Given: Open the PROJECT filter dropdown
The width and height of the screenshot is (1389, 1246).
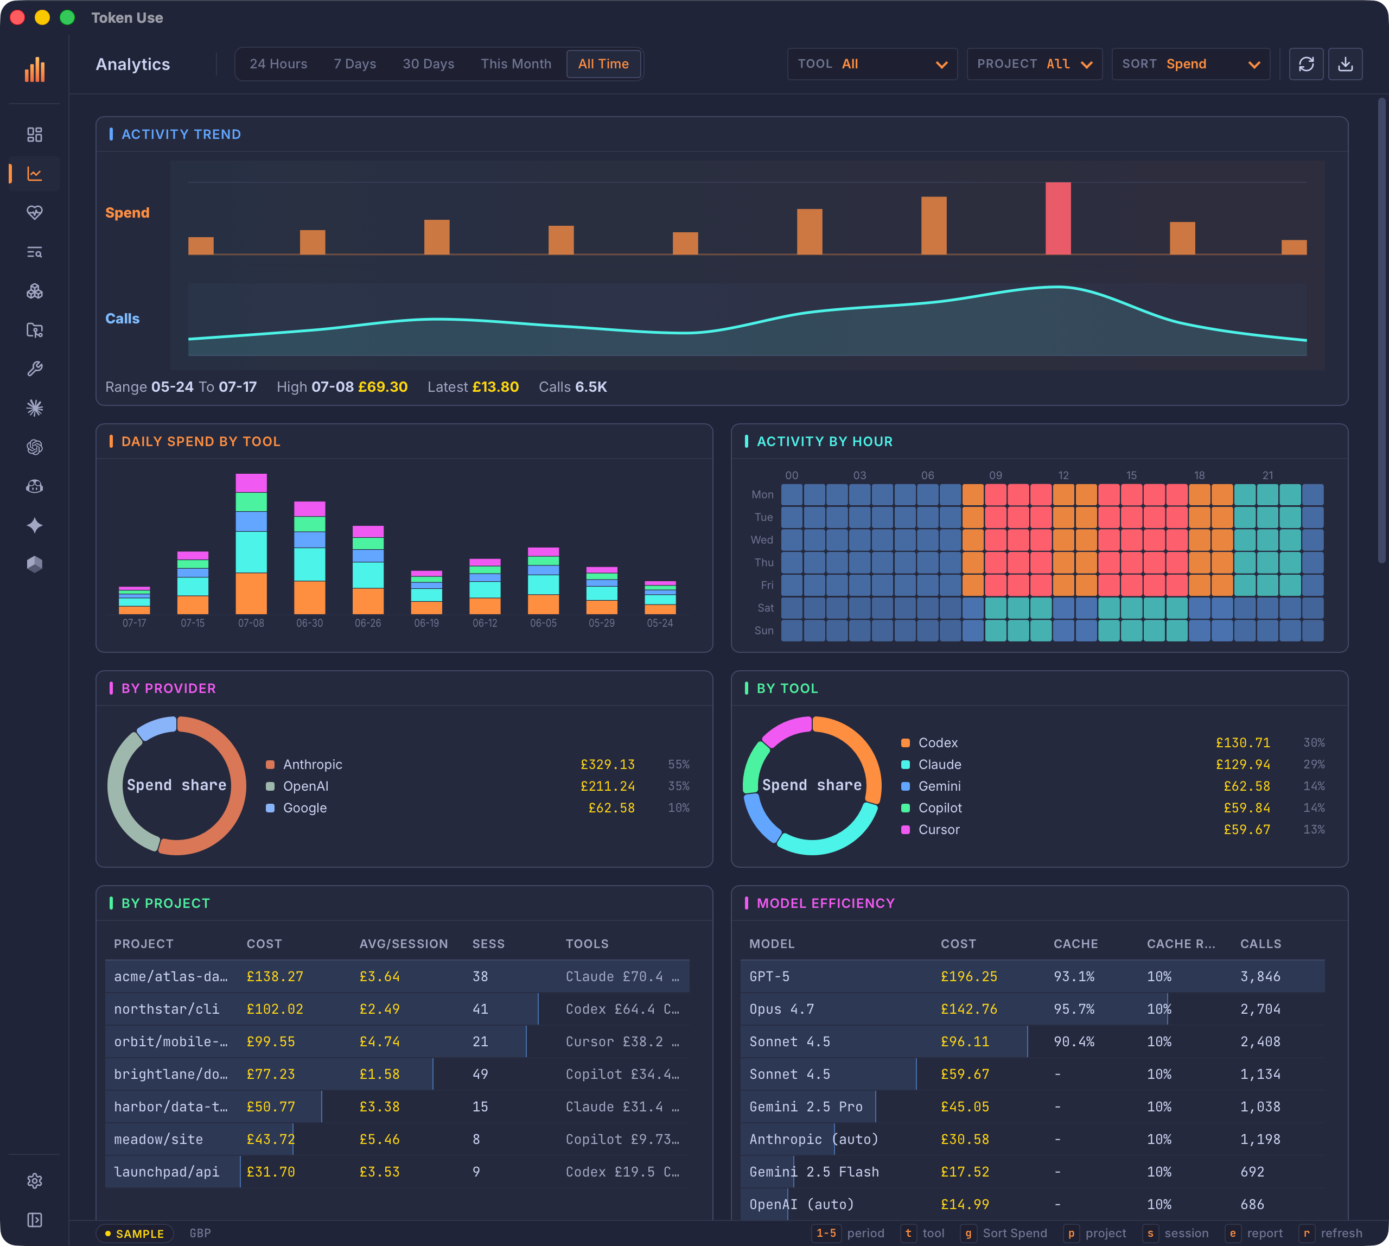Looking at the screenshot, I should tap(1034, 63).
